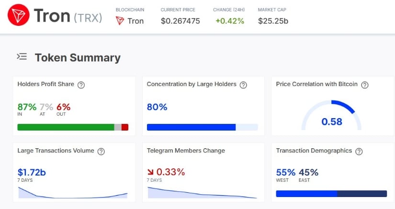Click the "Telegram Members Change" label

pos(186,150)
